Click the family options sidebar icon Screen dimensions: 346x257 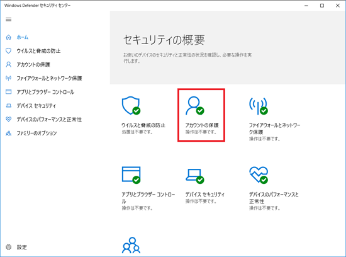pos(8,133)
